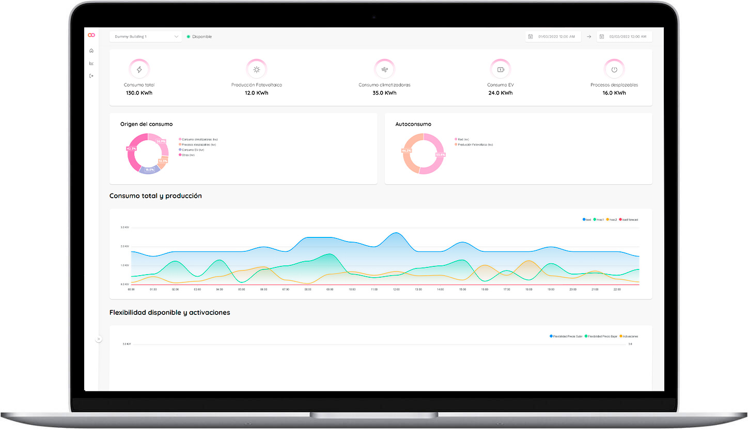748x430 pixels.
Task: Click the sun Producción Fotovoltaica icon
Action: point(257,70)
